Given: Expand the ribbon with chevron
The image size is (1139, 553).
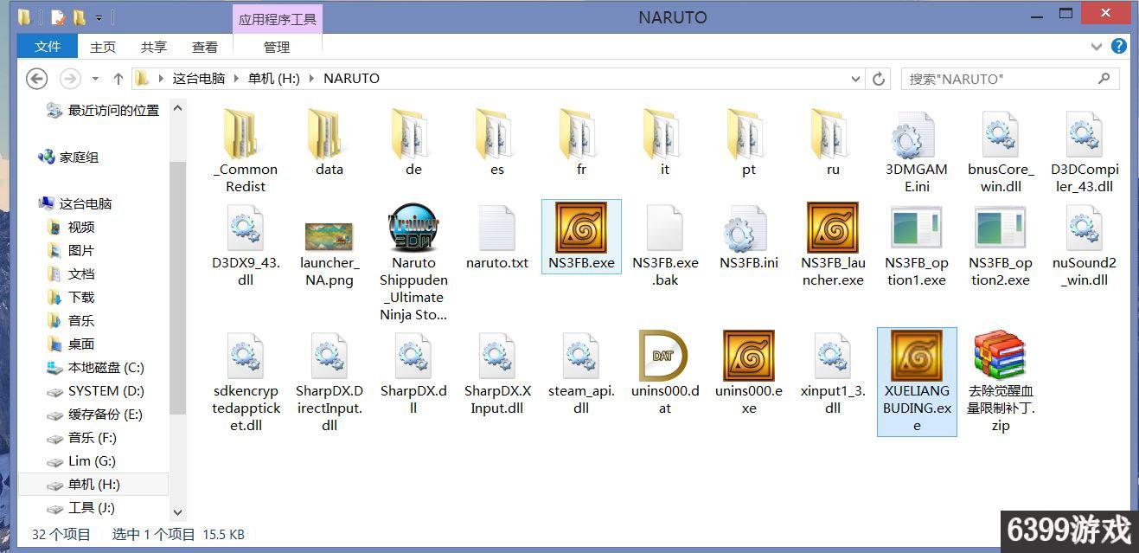Looking at the screenshot, I should (x=1098, y=47).
